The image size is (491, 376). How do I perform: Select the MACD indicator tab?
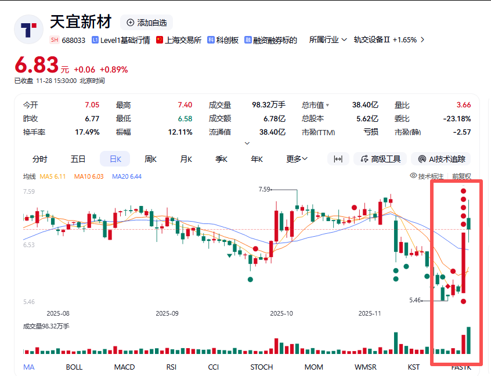point(124,367)
